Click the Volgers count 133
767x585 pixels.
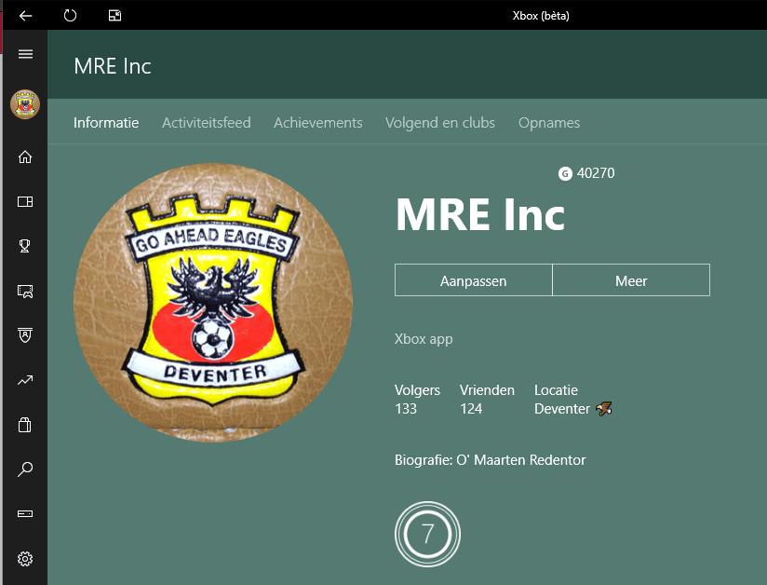click(406, 409)
